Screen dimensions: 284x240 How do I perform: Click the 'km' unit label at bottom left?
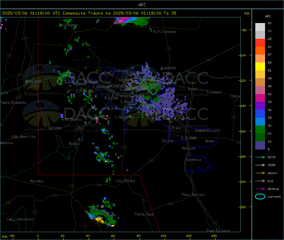tap(5, 237)
